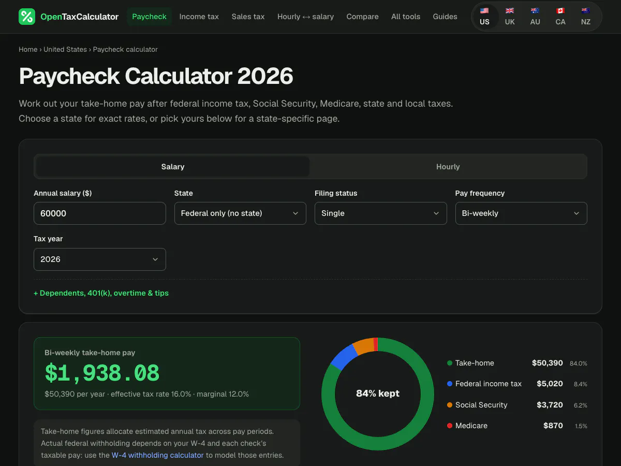Switch to the NZ flag country
This screenshot has width=621, height=466.
[586, 17]
